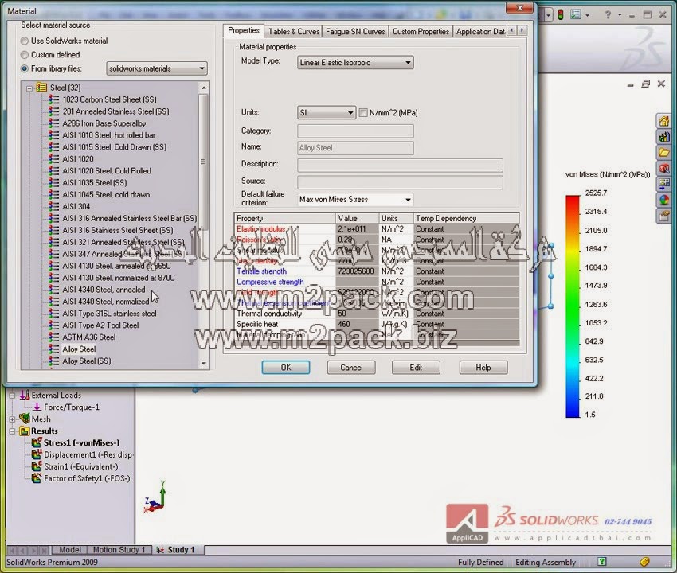
Task: Toggle the N/mm^2 (MPa) checkbox
Action: 363,113
